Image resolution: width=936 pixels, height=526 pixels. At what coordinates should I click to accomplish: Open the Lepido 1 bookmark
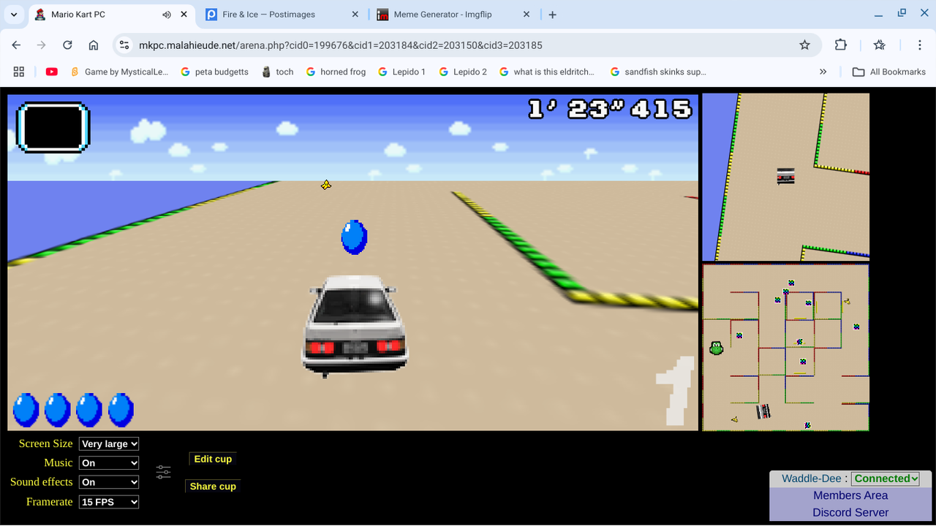click(x=402, y=72)
